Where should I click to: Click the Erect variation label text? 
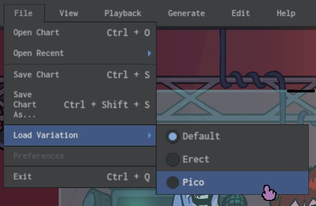196,159
